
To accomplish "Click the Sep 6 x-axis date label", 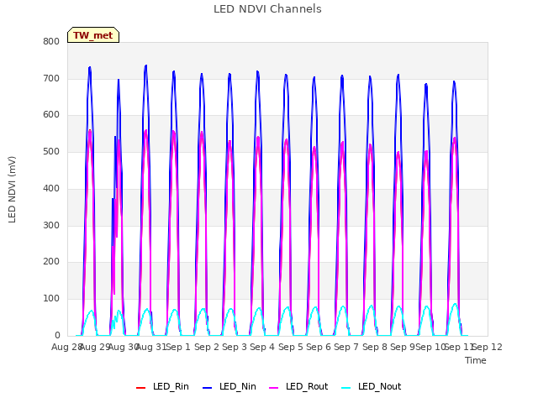I will (x=319, y=347).
